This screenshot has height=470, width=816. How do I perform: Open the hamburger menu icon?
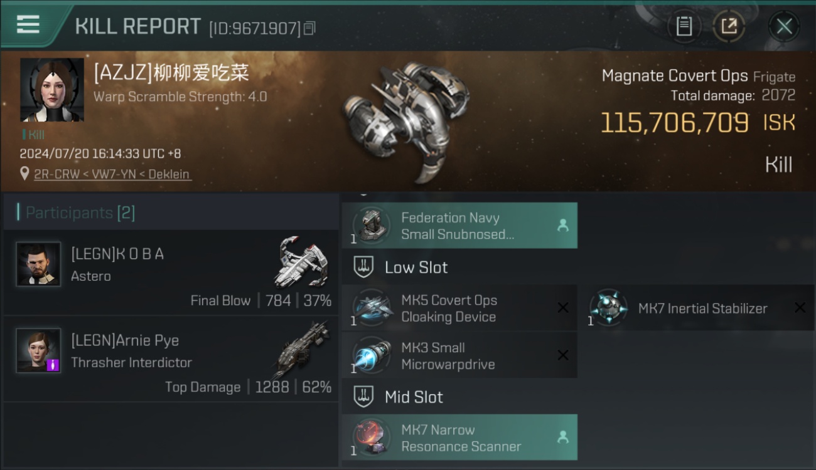point(28,24)
